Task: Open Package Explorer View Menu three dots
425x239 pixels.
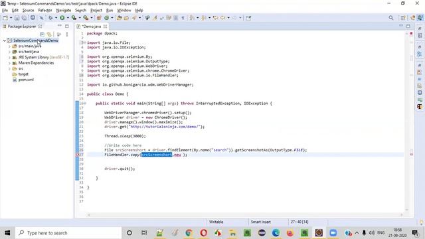Action: [67, 35]
